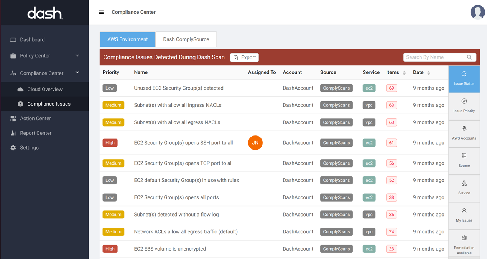Click the JN assignee avatar

click(x=255, y=143)
